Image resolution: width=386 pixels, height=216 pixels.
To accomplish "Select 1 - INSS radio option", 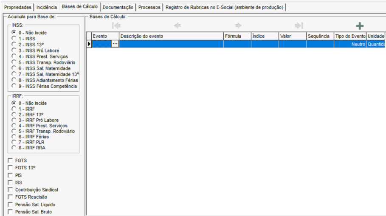I will [14, 38].
